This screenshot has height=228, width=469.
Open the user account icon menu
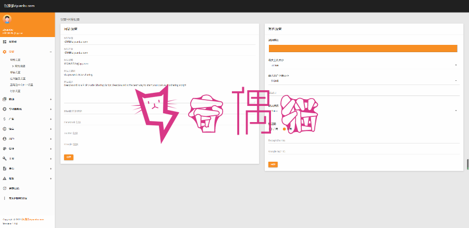[x=5, y=139]
